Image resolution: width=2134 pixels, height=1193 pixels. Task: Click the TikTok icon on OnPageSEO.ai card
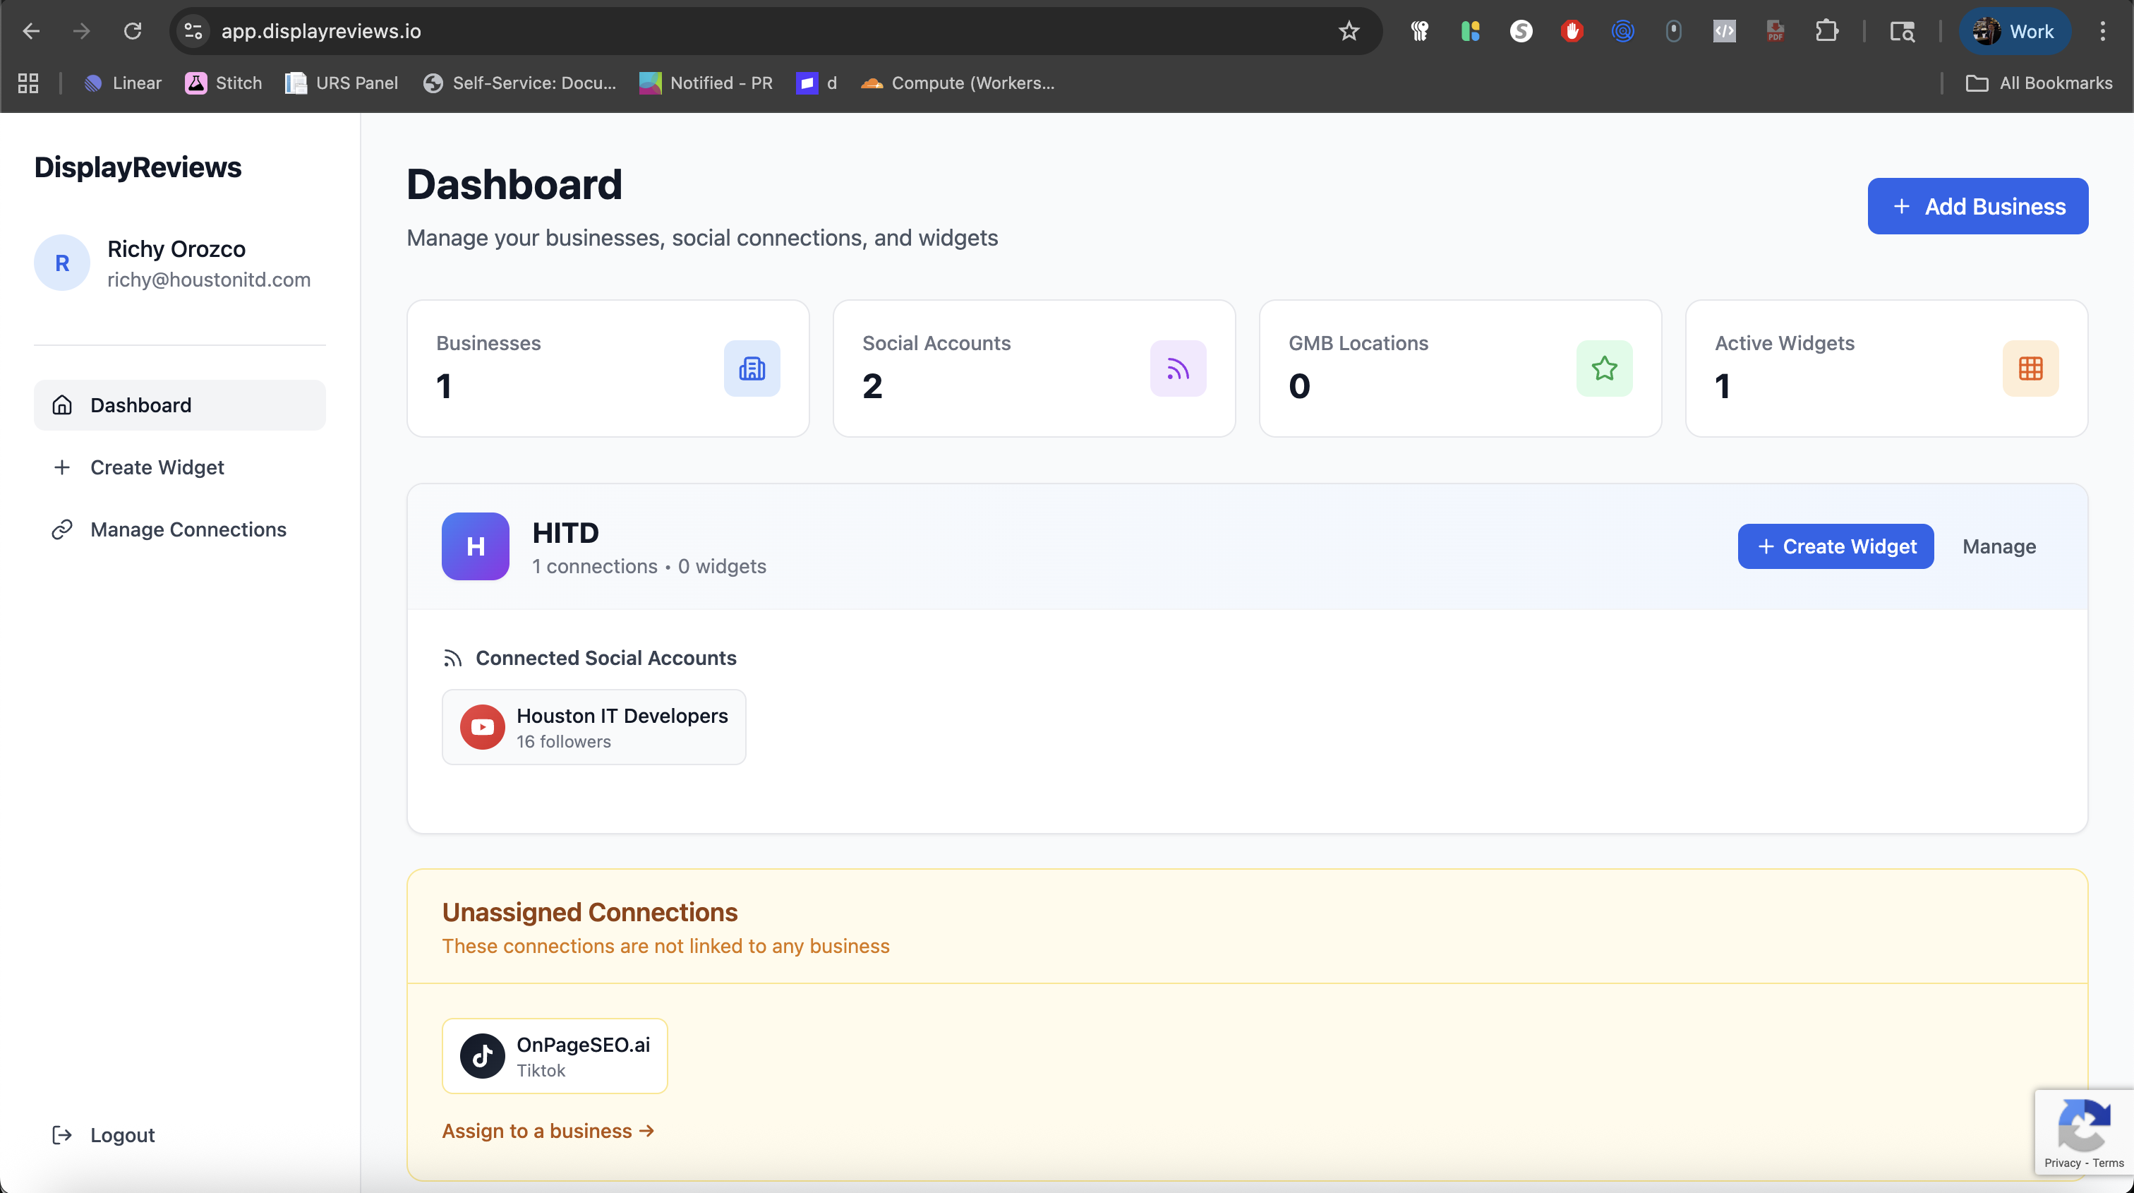coord(481,1055)
